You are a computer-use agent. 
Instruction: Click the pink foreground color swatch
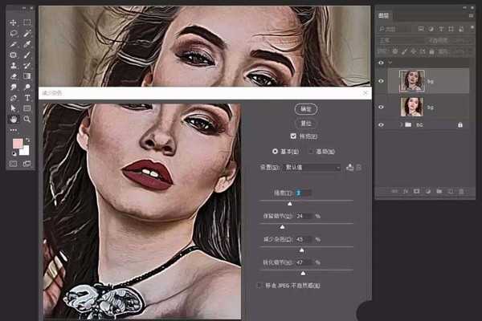point(17,143)
